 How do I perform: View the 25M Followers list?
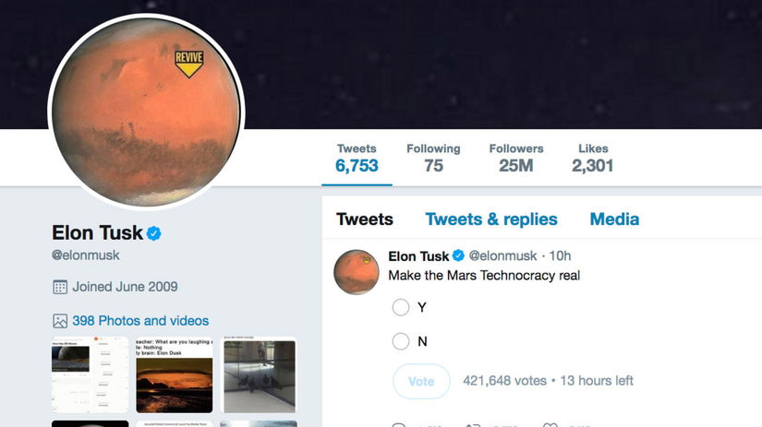(516, 159)
